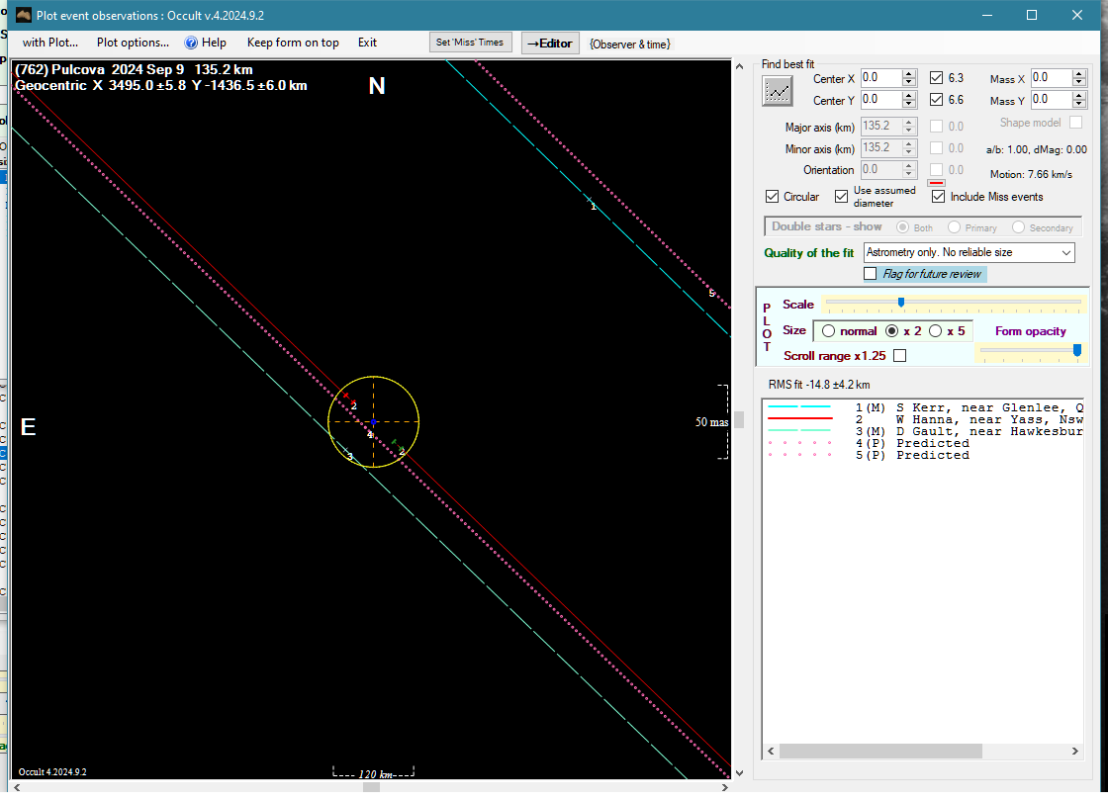Select Keep form on top menu

(x=293, y=43)
